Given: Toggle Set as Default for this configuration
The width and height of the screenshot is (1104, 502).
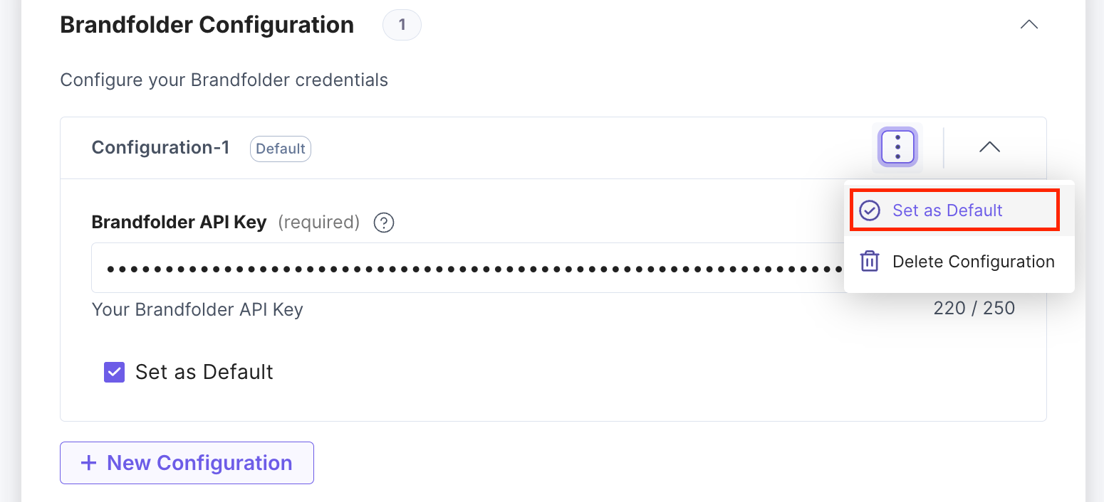Looking at the screenshot, I should (x=114, y=372).
